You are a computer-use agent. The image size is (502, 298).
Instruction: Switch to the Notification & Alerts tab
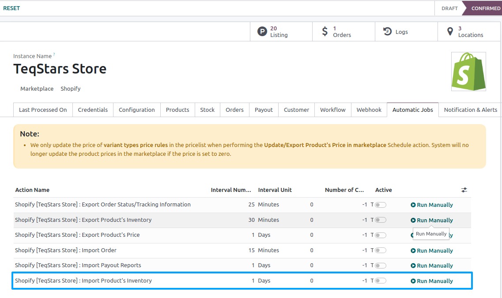(x=470, y=110)
